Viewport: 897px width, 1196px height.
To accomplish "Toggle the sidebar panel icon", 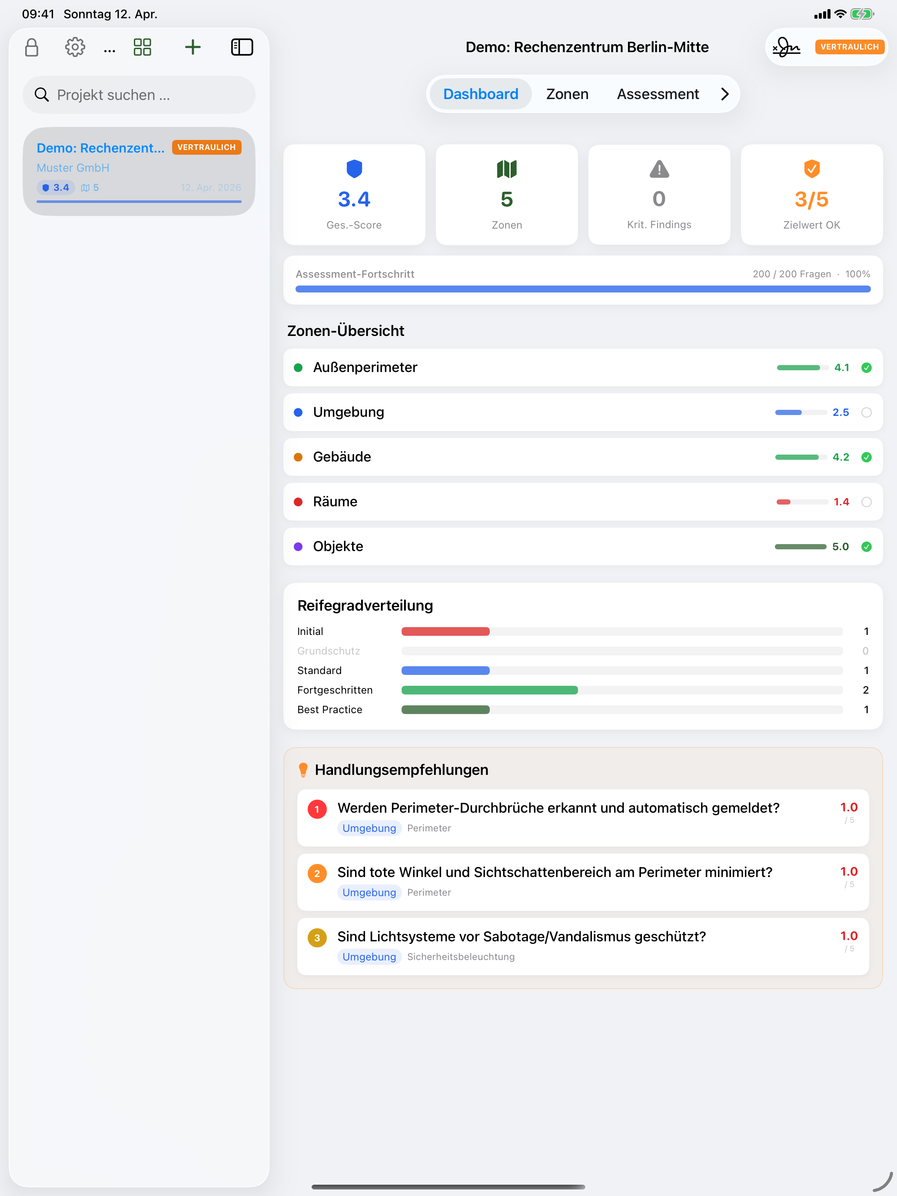I will coord(242,47).
